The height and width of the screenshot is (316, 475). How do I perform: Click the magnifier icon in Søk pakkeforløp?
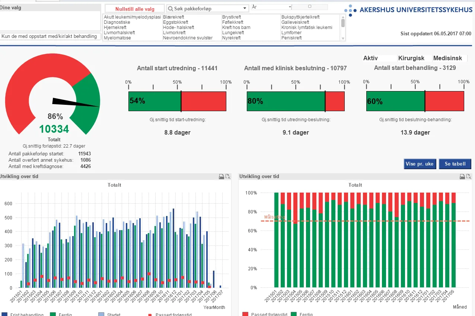click(x=170, y=9)
